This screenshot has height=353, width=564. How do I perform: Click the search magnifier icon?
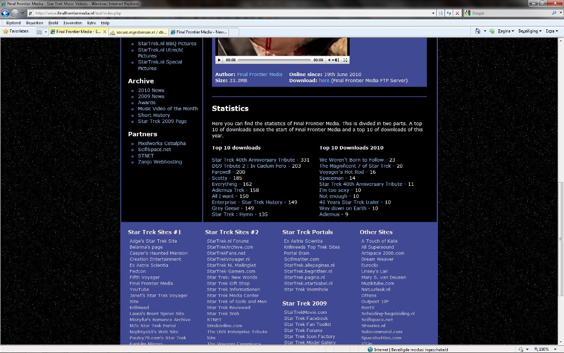click(554, 13)
